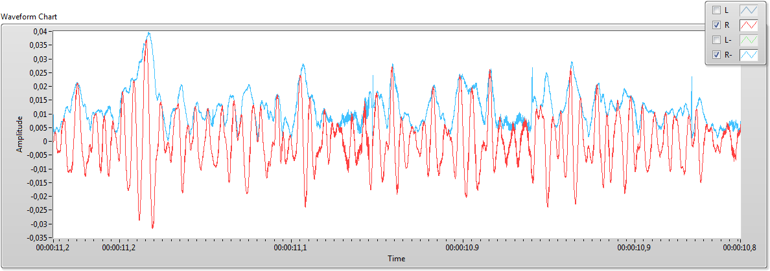Click the 0 y-axis tick label
This screenshot has height=271, width=770.
45,142
